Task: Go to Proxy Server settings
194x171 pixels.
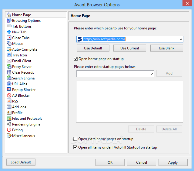Action: click(x=22, y=67)
